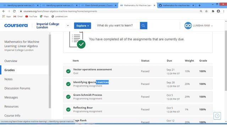
Task: Click the Due column header
Action: [x=169, y=61]
